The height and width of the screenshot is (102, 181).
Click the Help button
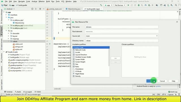click(x=173, y=81)
